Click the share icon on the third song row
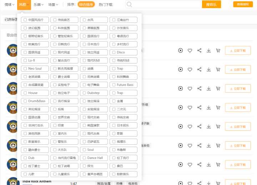257x185 pixels. (x=199, y=88)
